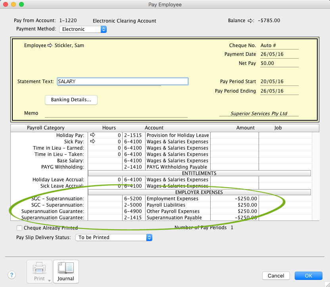The image size is (330, 287).
Task: Click the Cancel button
Action: coord(276,276)
